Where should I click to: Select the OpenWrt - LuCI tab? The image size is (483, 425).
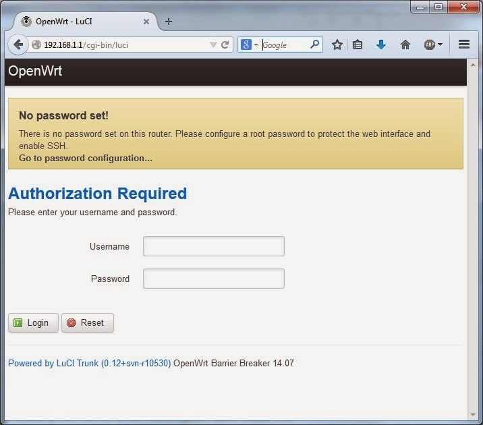85,22
